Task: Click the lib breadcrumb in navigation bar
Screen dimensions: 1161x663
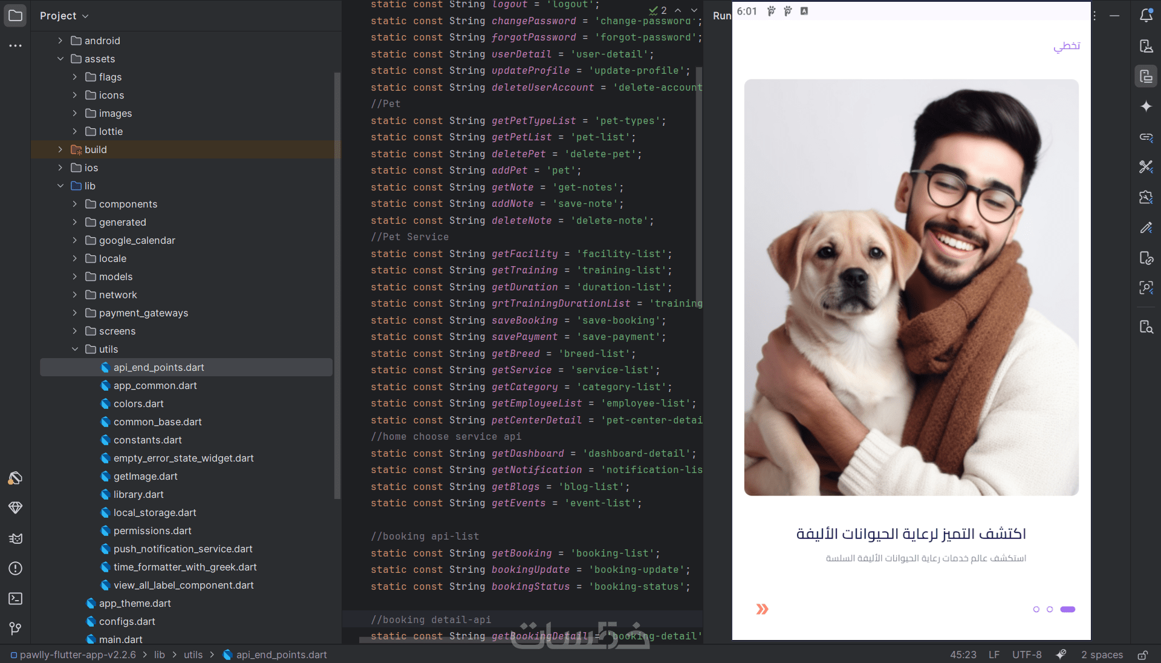Action: point(159,655)
